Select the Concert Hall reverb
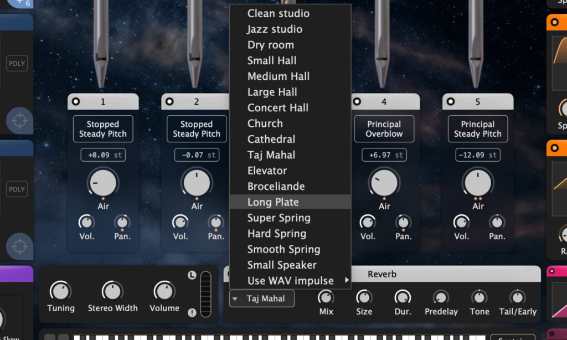Viewport: 567px width, 340px height. pos(290,107)
